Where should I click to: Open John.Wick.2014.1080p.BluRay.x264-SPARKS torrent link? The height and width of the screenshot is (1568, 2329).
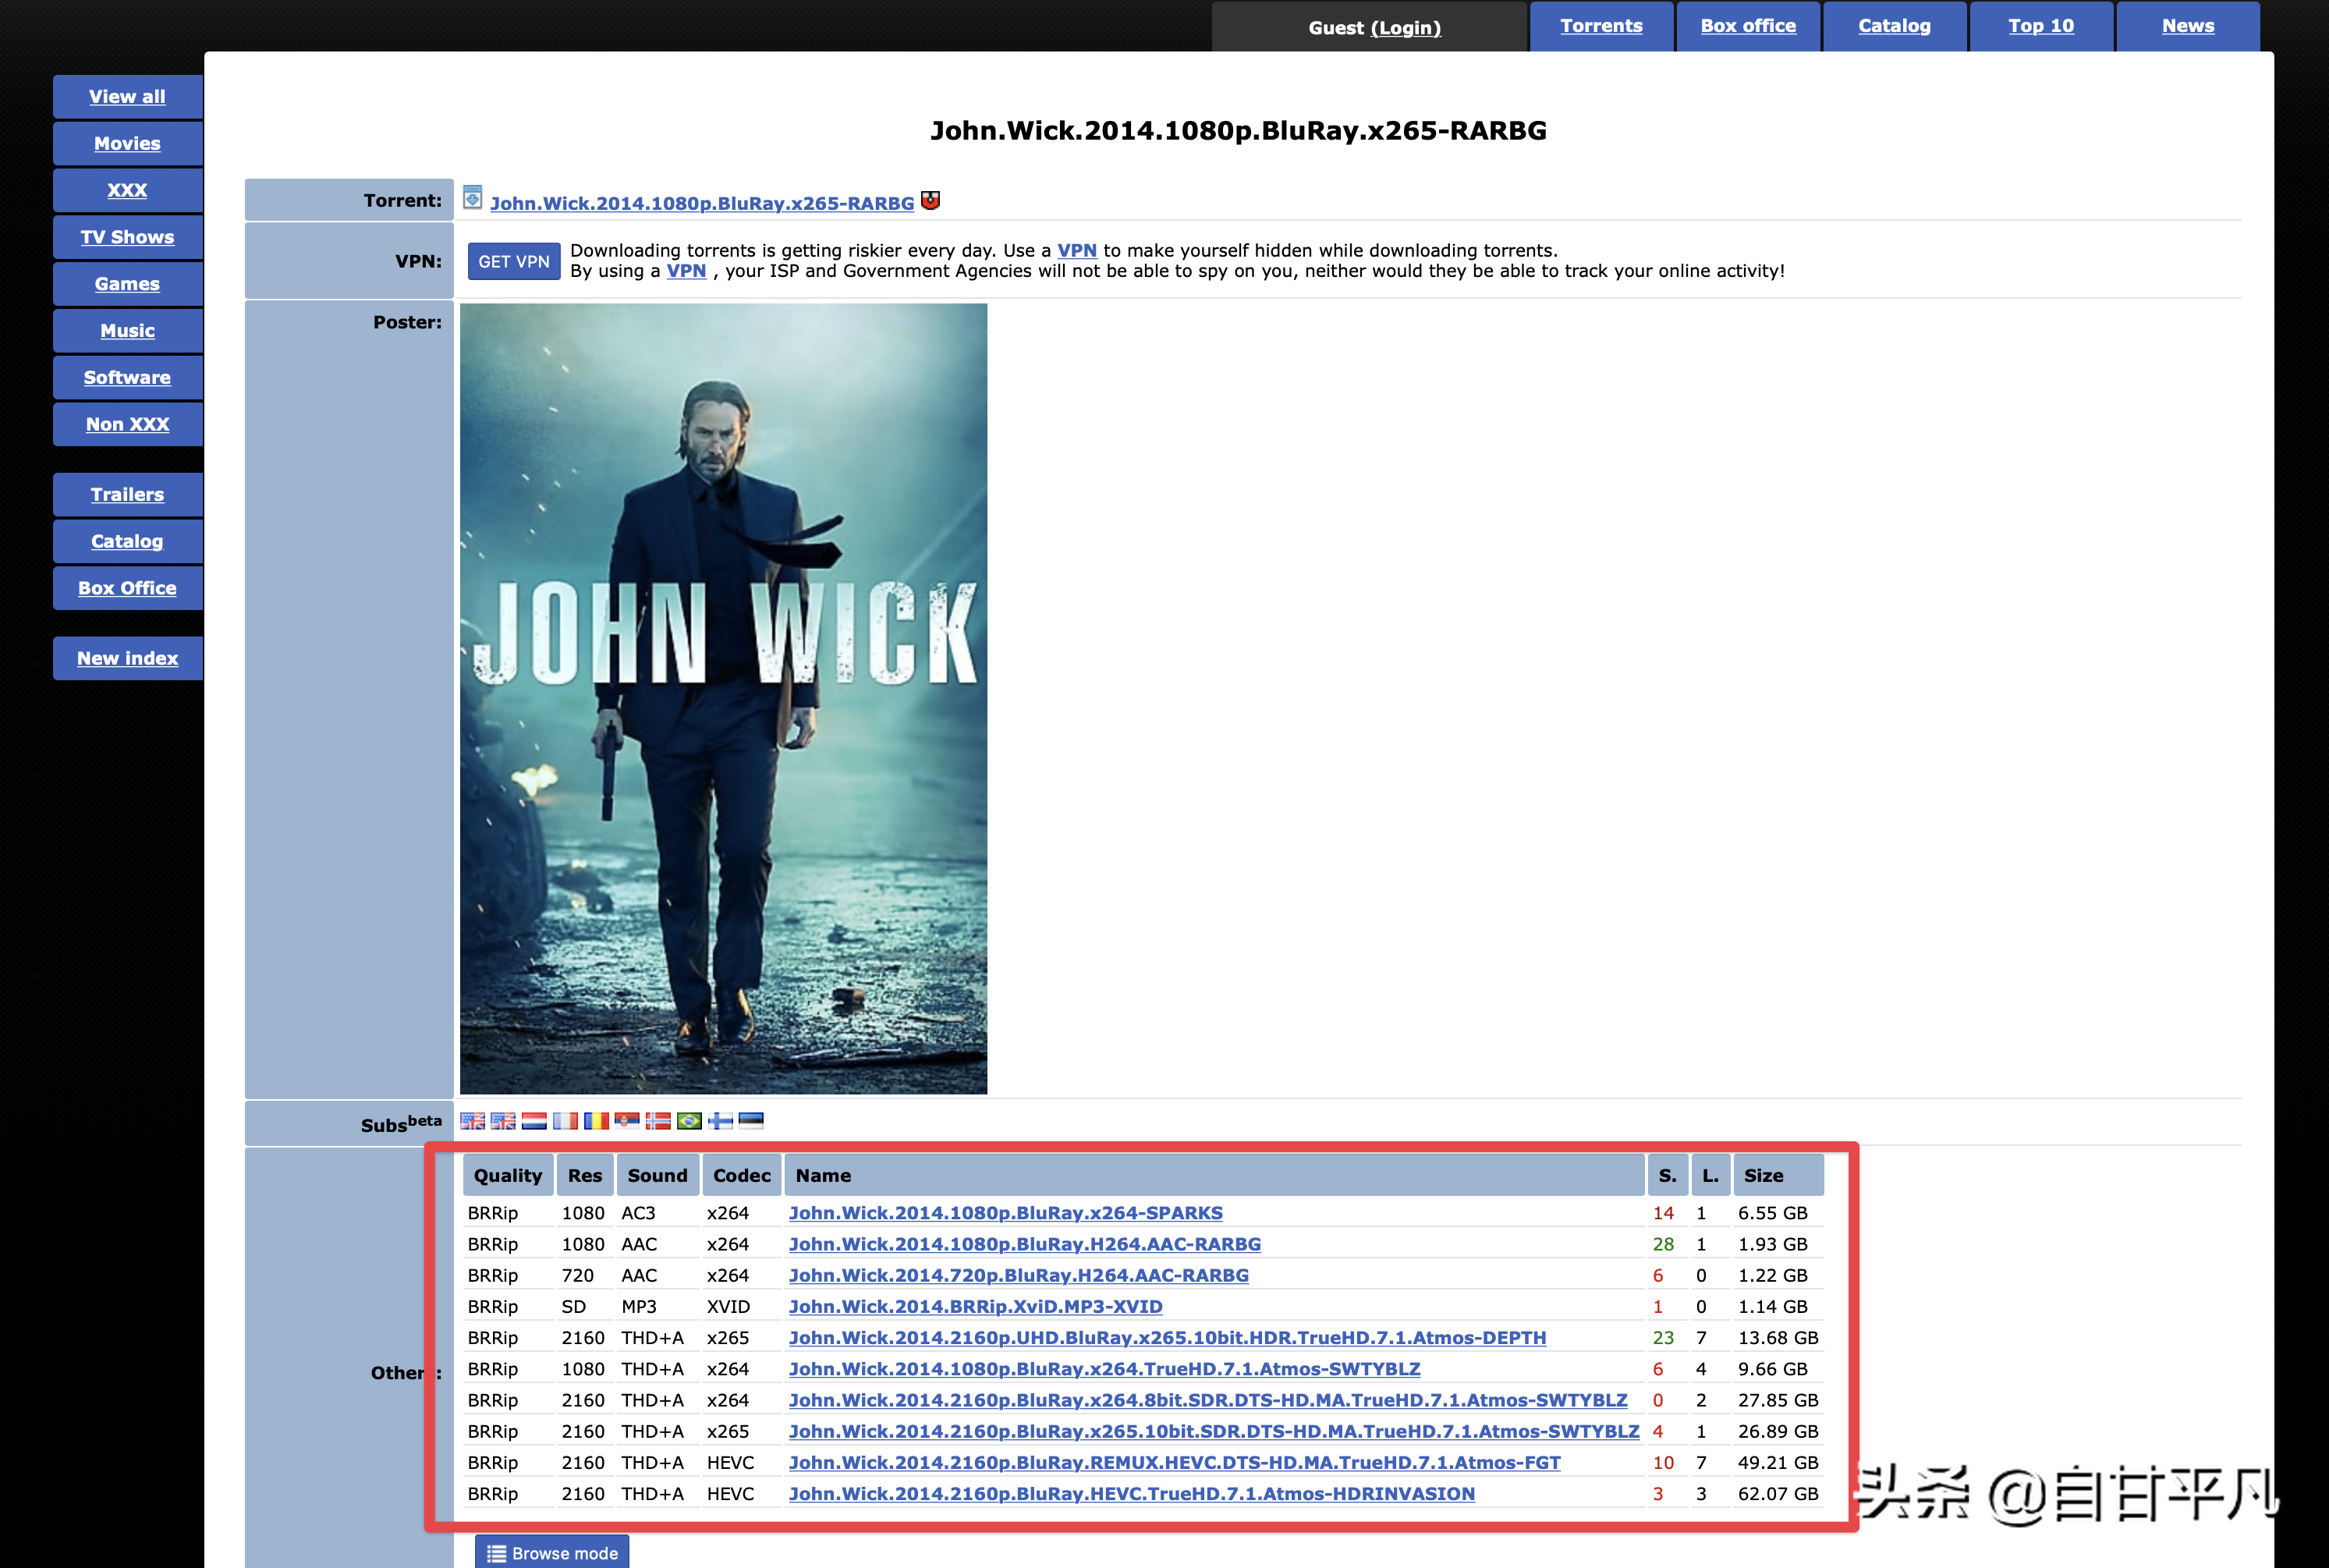[1005, 1212]
